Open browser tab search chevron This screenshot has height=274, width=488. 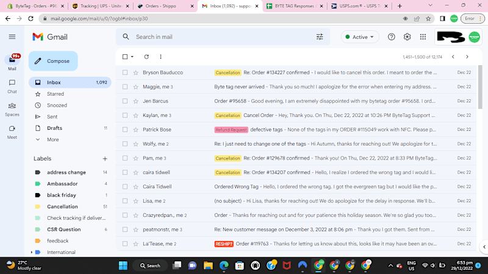point(431,5)
